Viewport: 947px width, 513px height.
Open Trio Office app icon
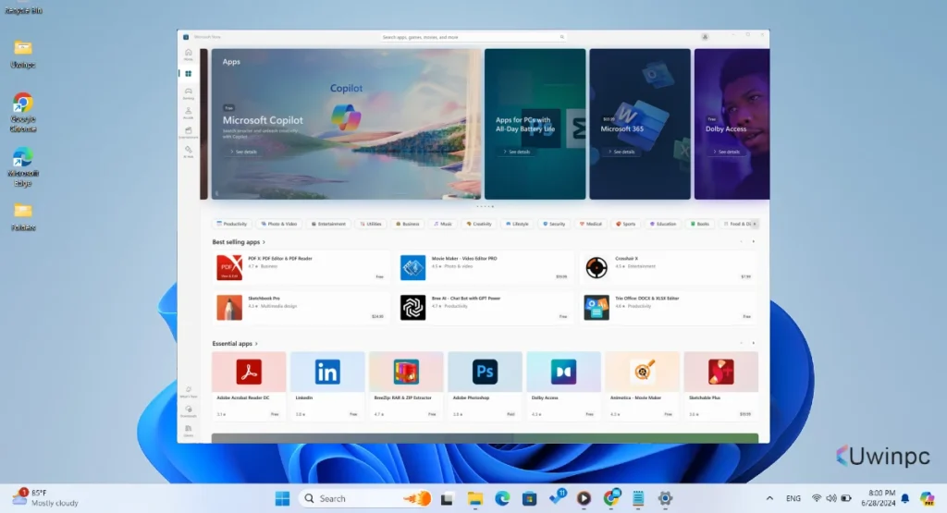point(596,308)
